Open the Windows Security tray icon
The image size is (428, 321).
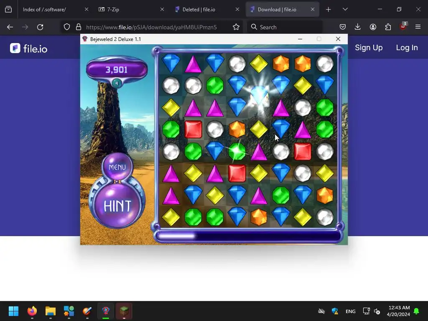coord(335,311)
